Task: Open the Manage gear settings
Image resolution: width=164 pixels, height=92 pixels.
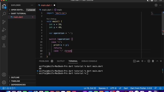Action: coord(4,82)
